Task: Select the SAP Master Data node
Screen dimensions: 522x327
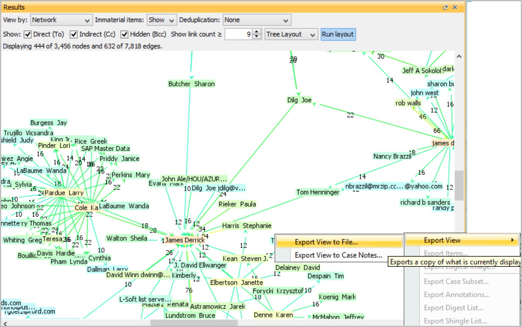Action: 106,148
